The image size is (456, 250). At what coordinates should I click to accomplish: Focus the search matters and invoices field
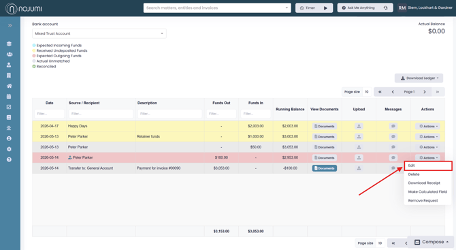pos(217,8)
